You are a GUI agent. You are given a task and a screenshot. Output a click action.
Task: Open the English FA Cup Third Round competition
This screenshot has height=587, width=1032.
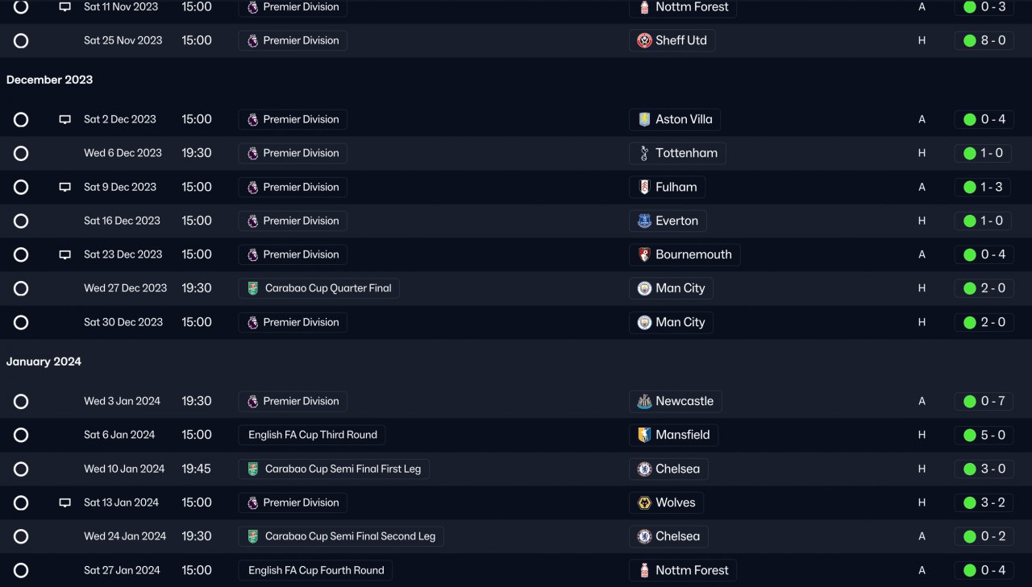tap(312, 436)
